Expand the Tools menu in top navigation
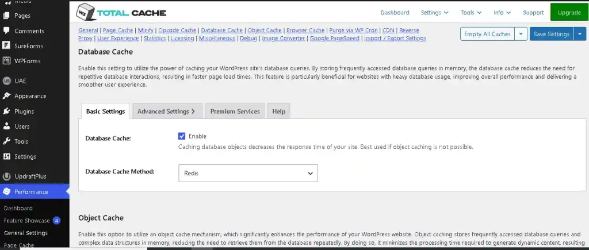The height and width of the screenshot is (250, 589). click(471, 13)
